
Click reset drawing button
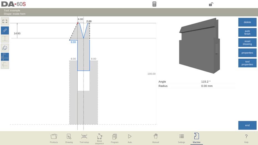pos(247,43)
